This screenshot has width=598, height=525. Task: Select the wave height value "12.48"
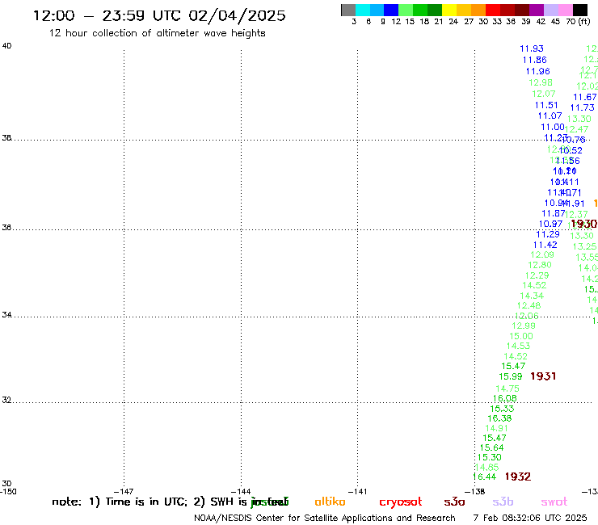(529, 306)
